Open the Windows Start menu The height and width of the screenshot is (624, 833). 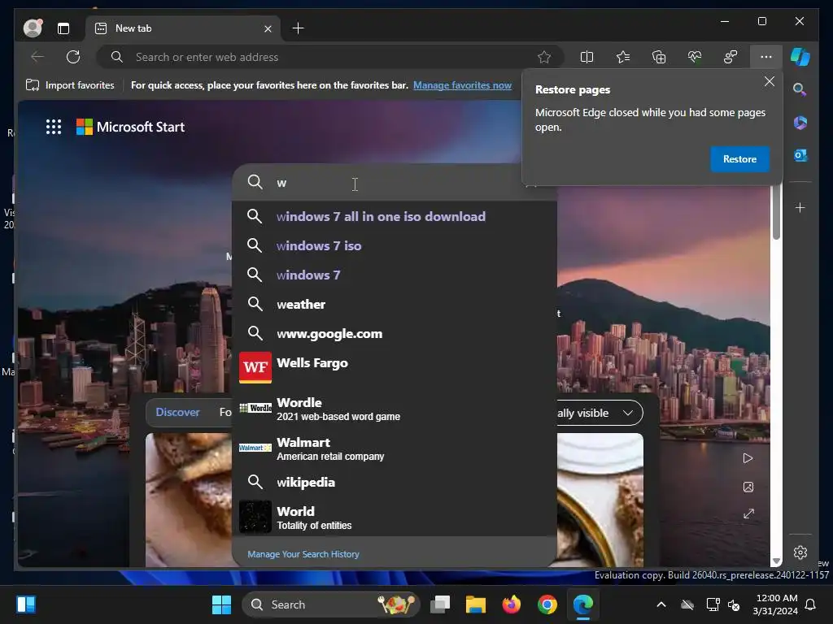[x=221, y=604]
